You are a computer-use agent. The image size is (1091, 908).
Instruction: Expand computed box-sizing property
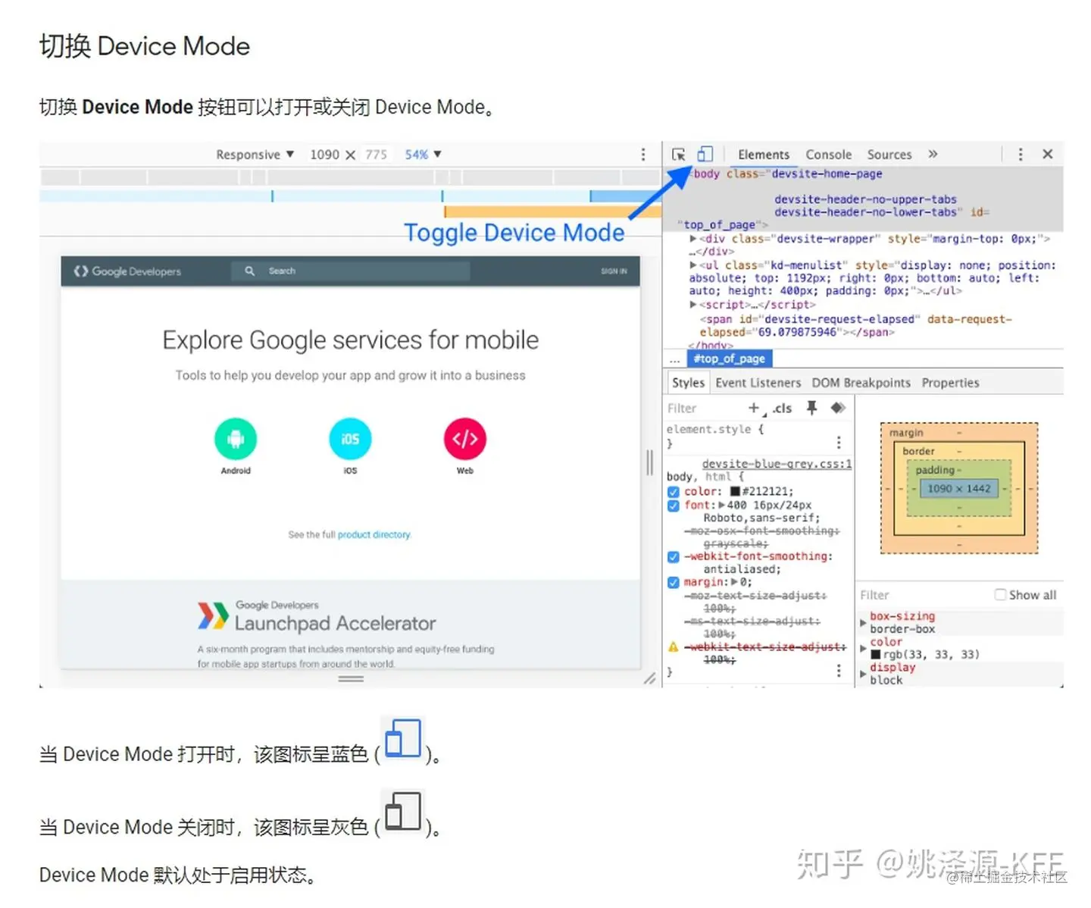pyautogui.click(x=863, y=623)
